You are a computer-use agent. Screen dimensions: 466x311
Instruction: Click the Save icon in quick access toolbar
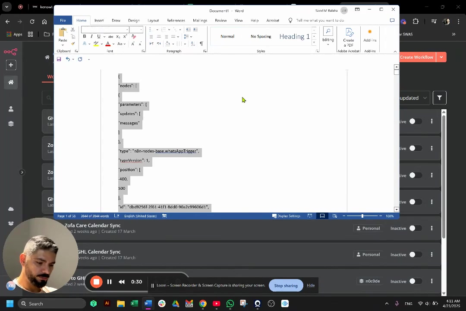click(x=59, y=59)
